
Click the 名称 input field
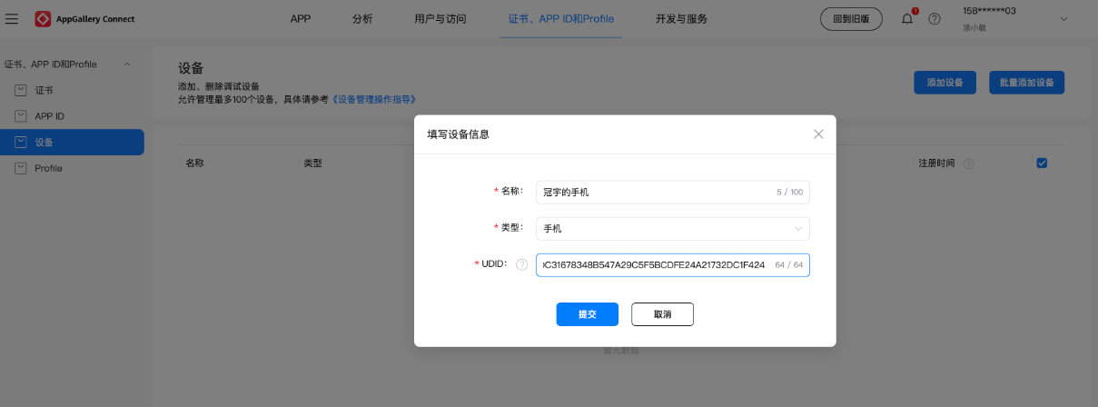click(x=654, y=193)
